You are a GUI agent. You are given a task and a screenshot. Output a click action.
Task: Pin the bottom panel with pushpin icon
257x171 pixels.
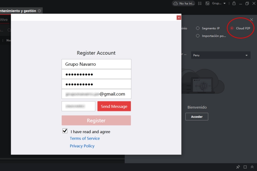[238, 167]
